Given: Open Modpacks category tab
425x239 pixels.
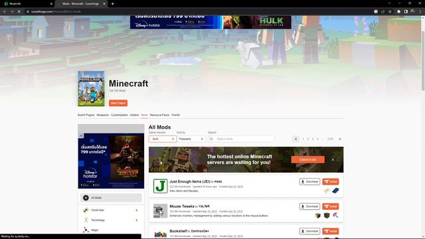Looking at the screenshot, I should [102, 115].
